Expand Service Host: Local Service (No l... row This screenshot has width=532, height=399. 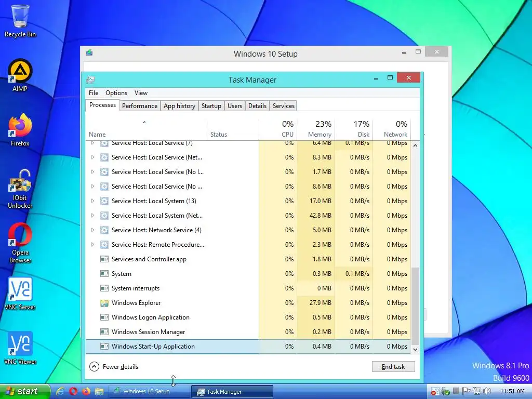(92, 171)
